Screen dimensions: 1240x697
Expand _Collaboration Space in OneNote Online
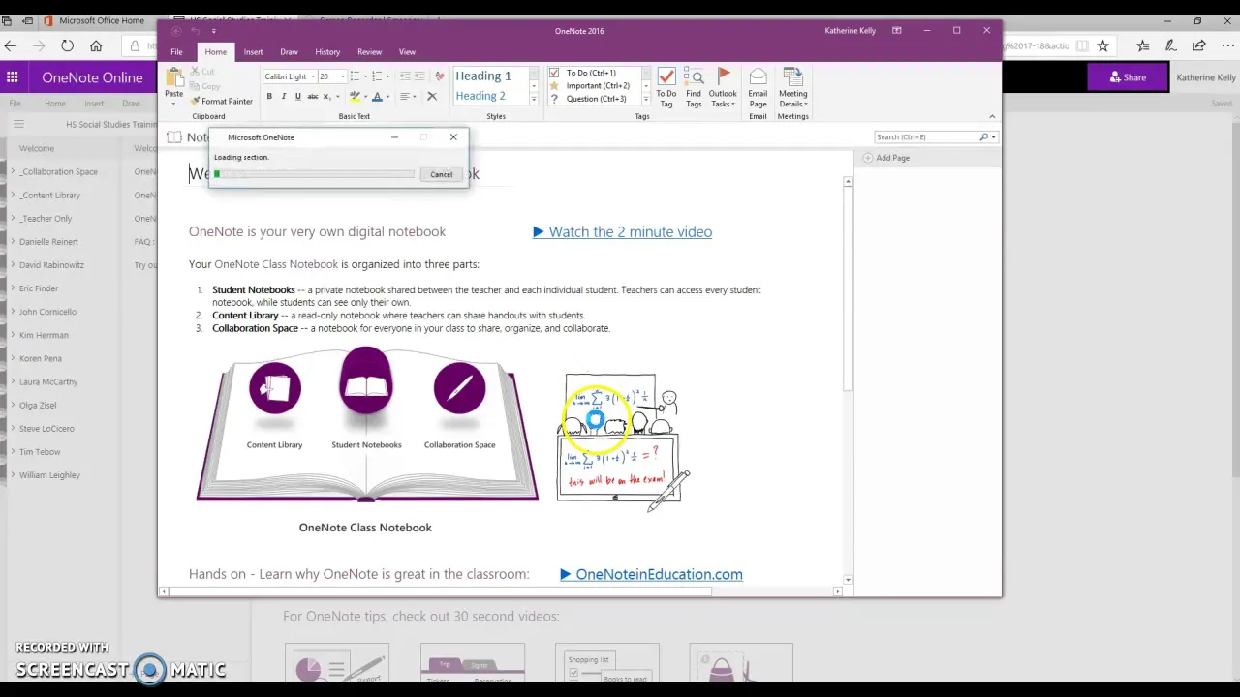(x=13, y=171)
